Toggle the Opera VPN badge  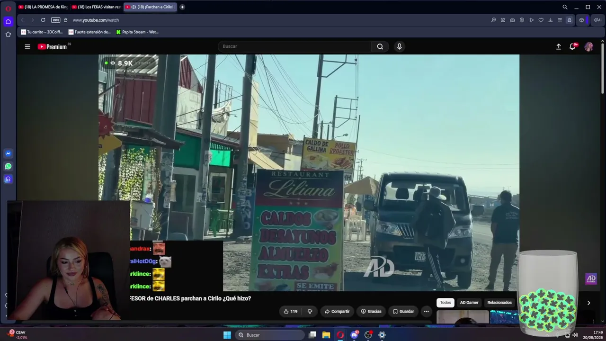click(x=55, y=20)
